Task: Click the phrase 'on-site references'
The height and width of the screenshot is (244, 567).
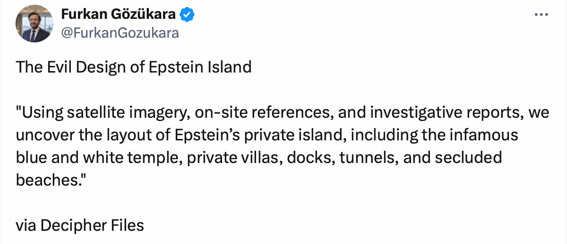Action: (x=257, y=113)
